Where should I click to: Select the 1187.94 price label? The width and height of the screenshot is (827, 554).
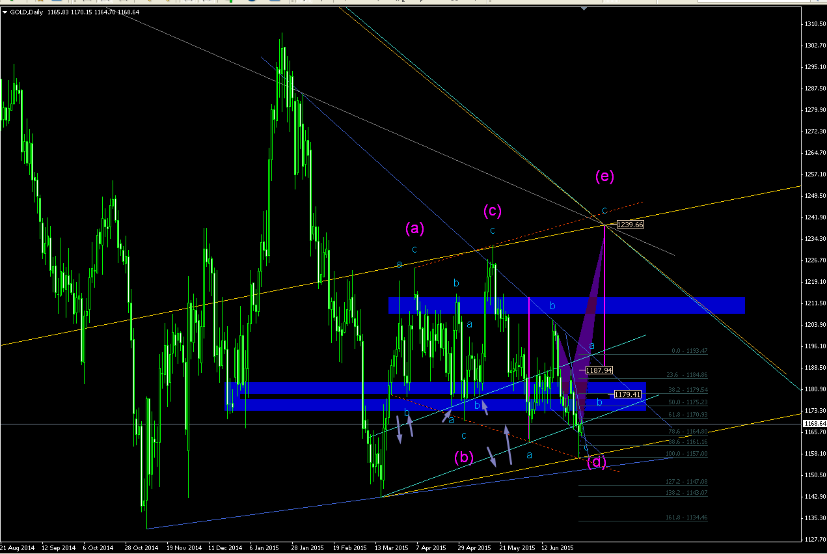599,370
